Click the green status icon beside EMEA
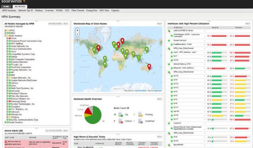 8,33
